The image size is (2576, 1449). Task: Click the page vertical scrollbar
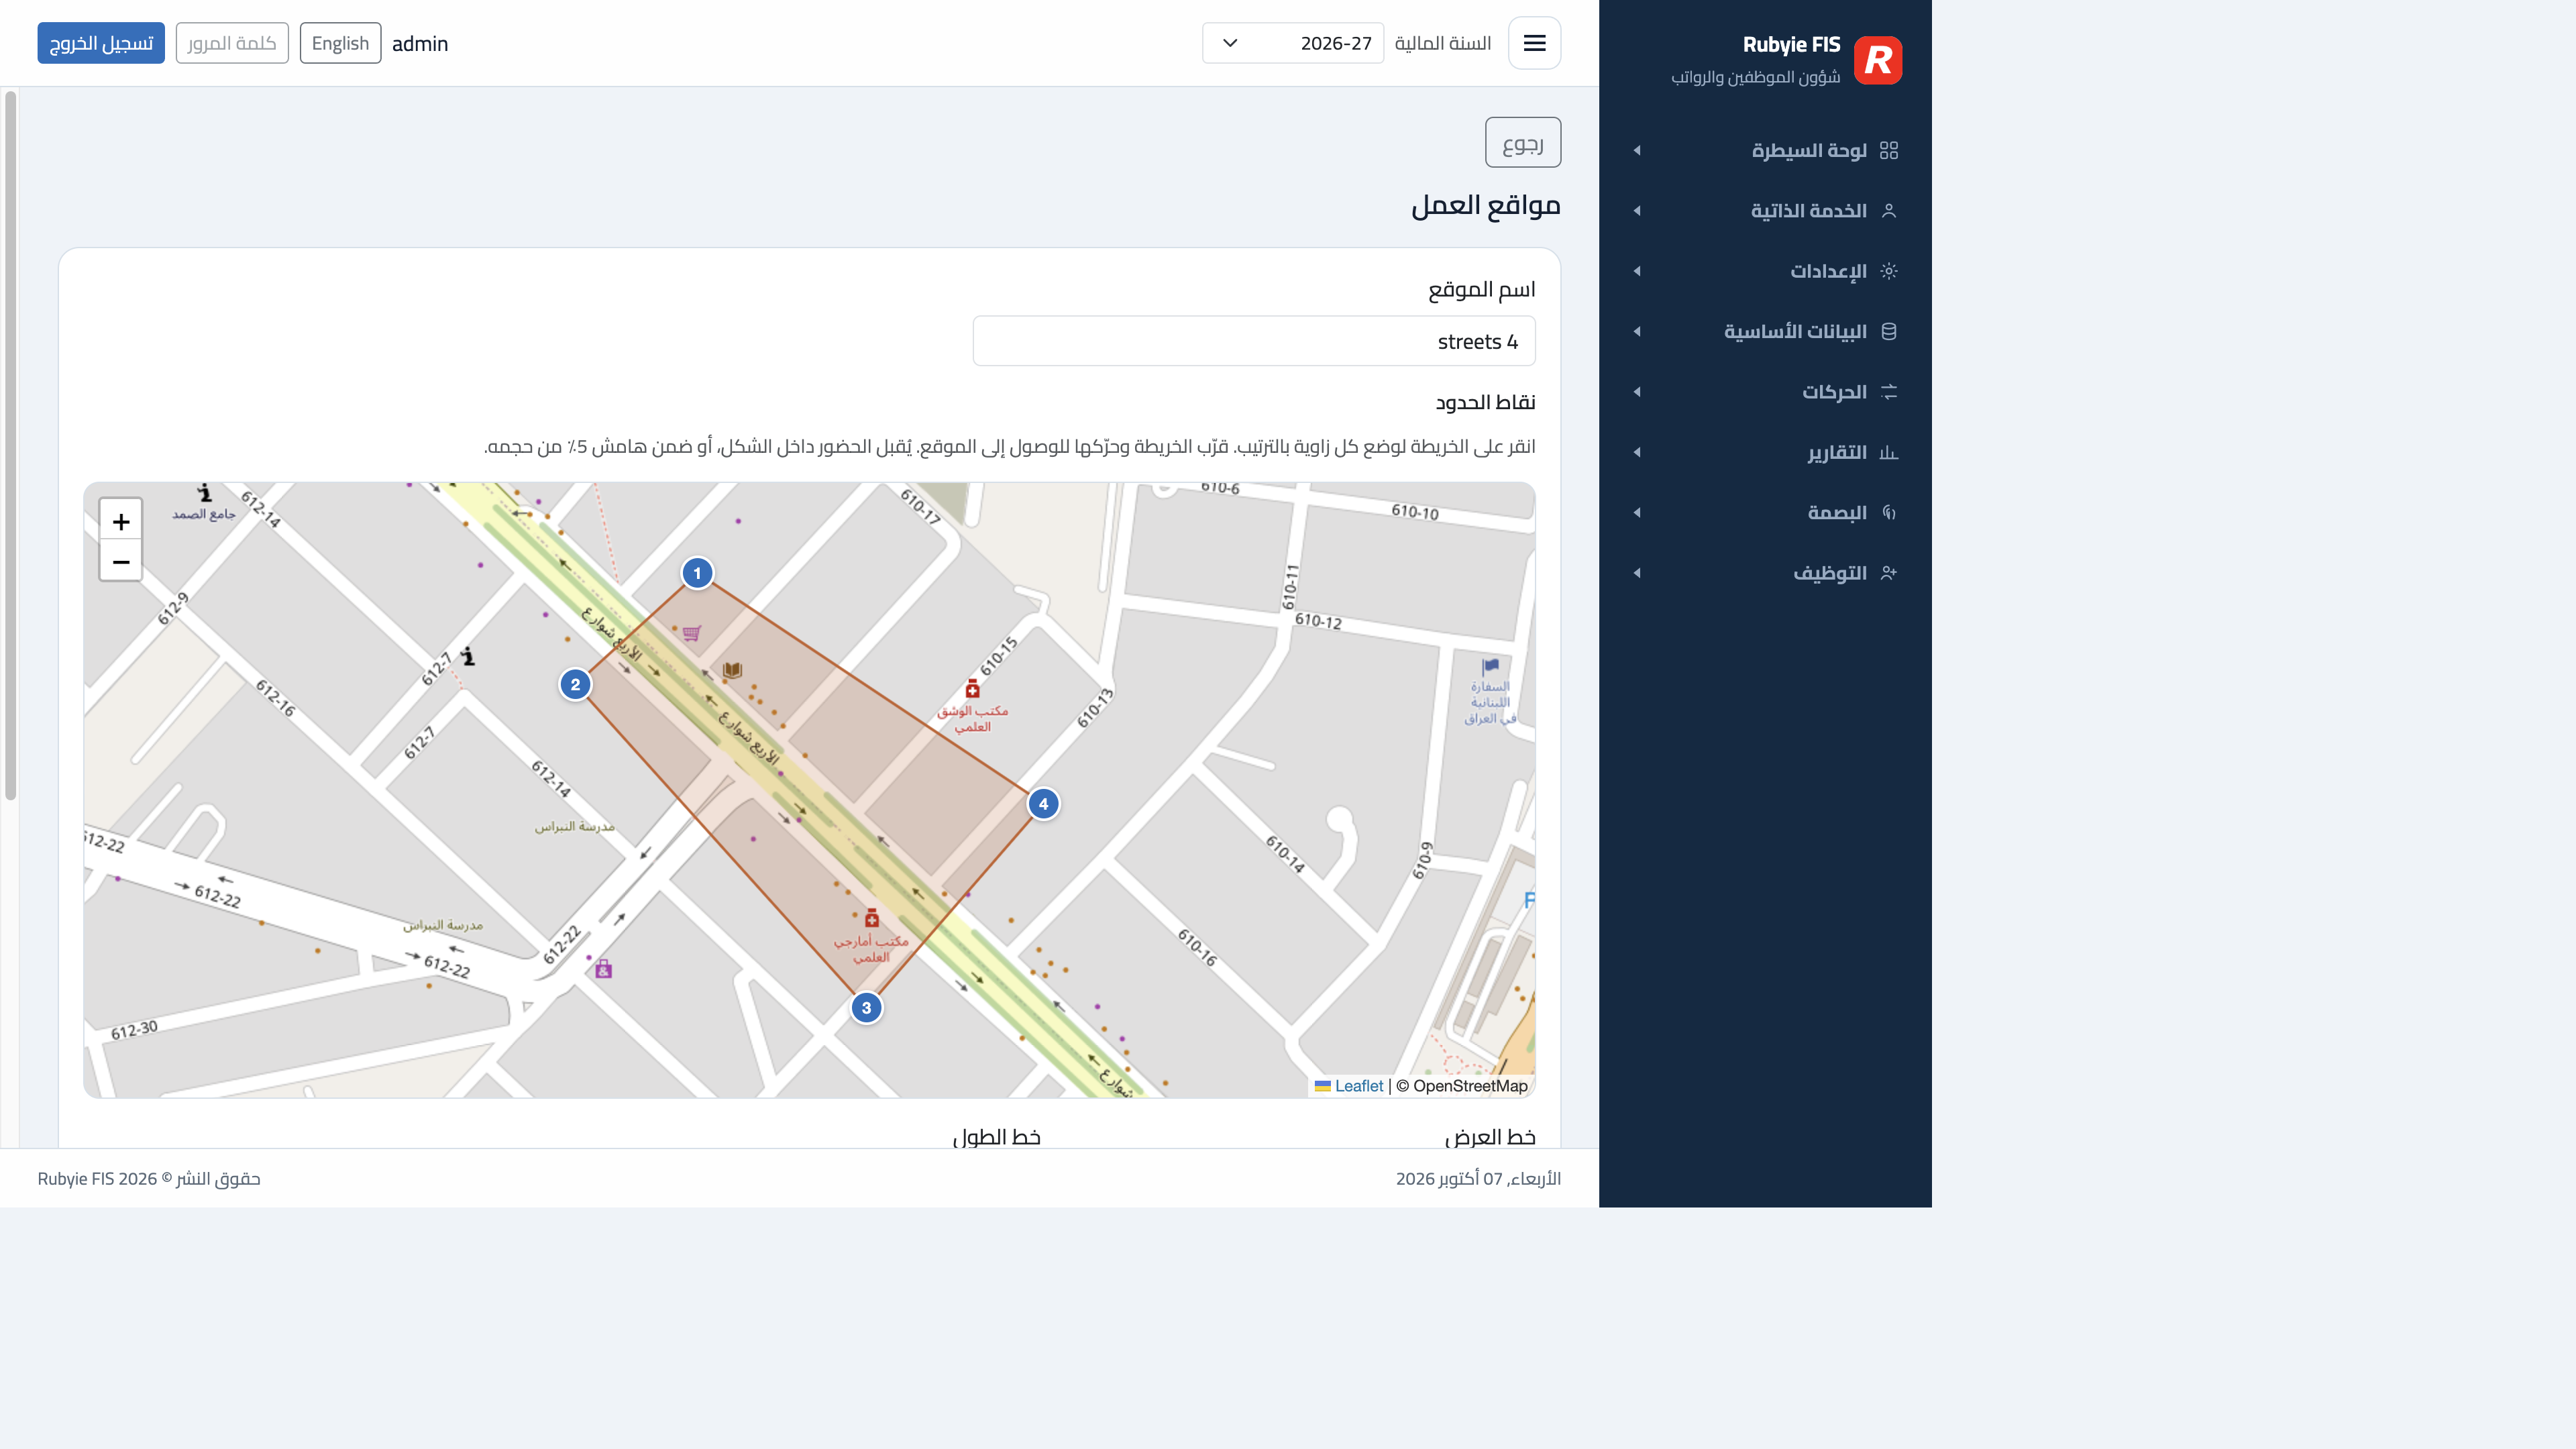[x=10, y=445]
